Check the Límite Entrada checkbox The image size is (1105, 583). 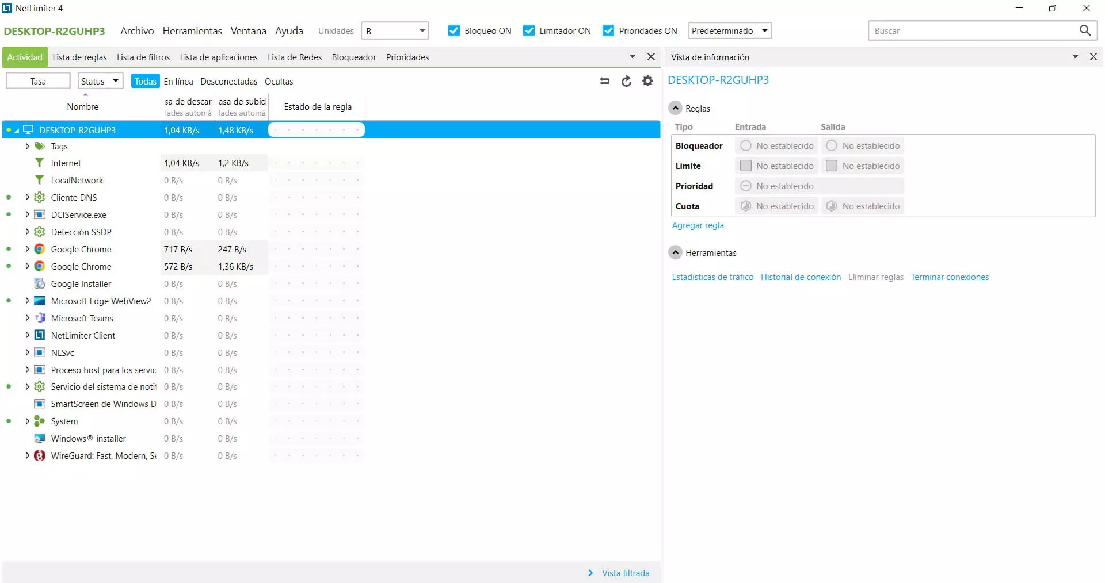[746, 166]
